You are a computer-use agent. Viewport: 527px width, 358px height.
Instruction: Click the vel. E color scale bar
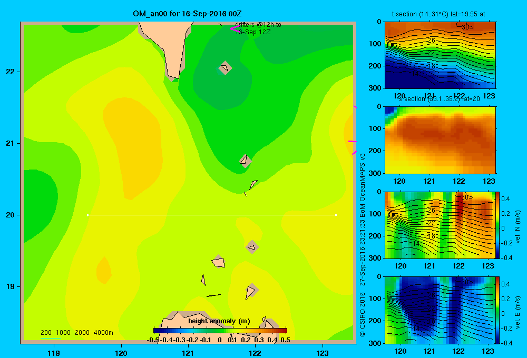click(498, 310)
